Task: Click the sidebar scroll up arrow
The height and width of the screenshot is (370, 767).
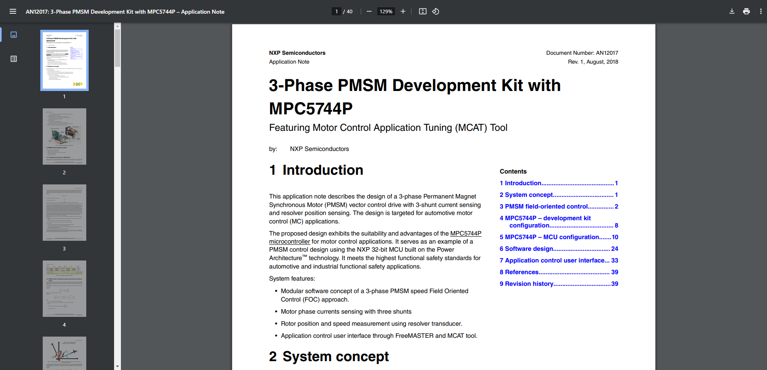Action: click(117, 26)
